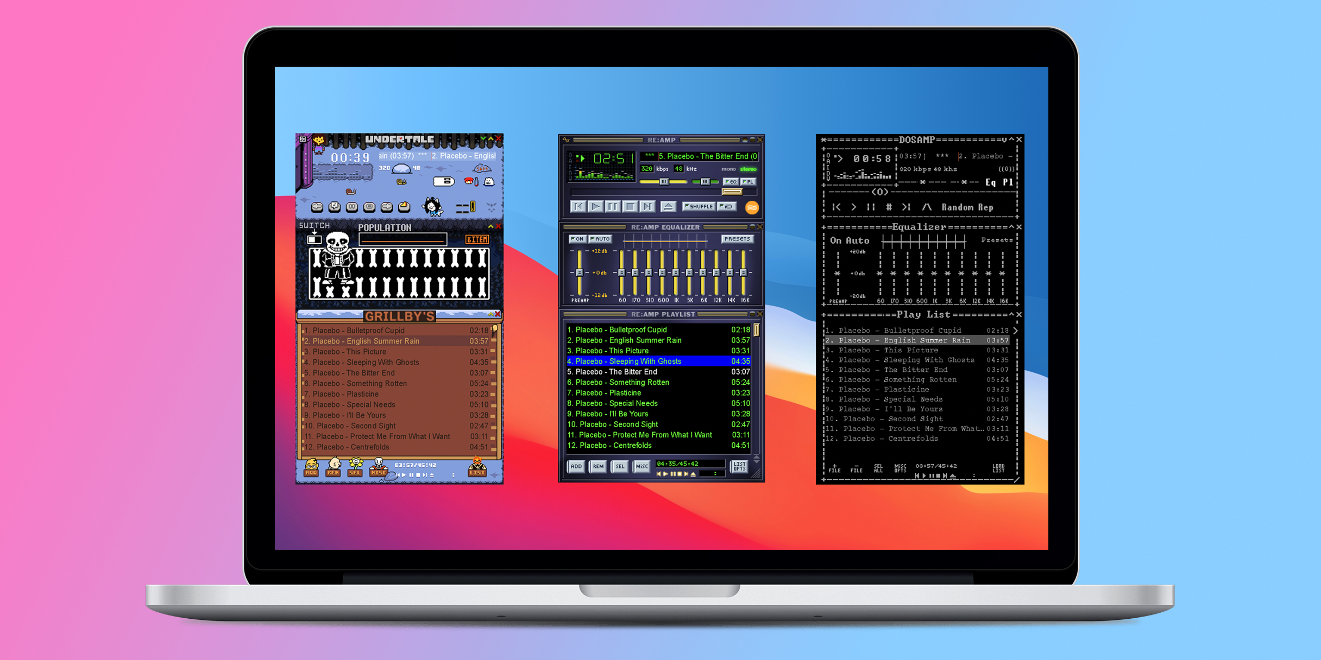This screenshot has height=660, width=1321.
Task: Click the cheese eject stone in Undertale skin
Action: tap(404, 207)
